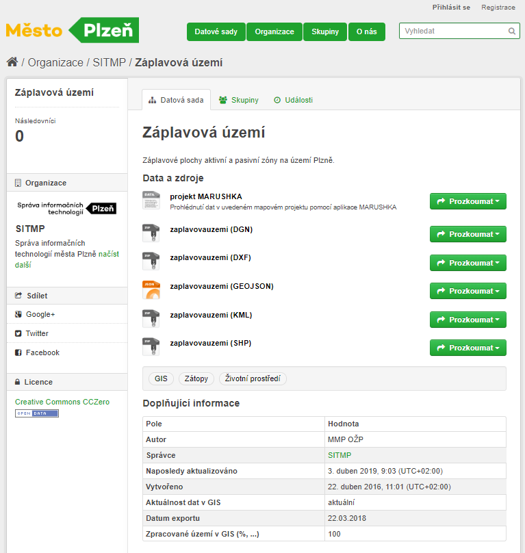Share via the Facebook icon
This screenshot has width=525, height=553.
point(18,352)
